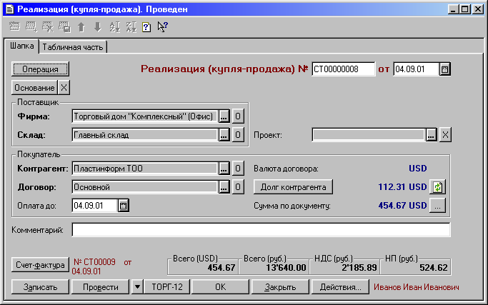Image resolution: width=488 pixels, height=305 pixels.
Task: Click the document date field at top
Action: coord(417,69)
